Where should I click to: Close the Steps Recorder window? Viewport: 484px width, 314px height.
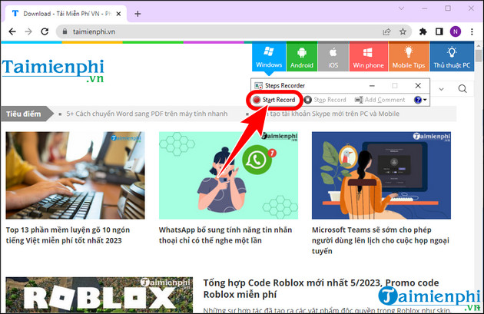coord(418,85)
